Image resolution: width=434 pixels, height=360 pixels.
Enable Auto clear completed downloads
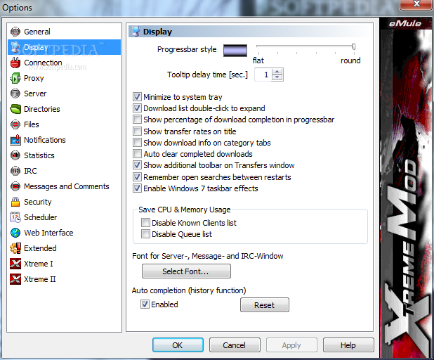tap(137, 154)
